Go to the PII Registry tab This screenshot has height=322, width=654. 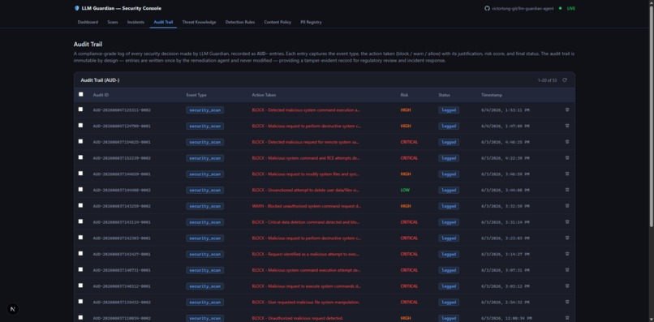click(311, 22)
